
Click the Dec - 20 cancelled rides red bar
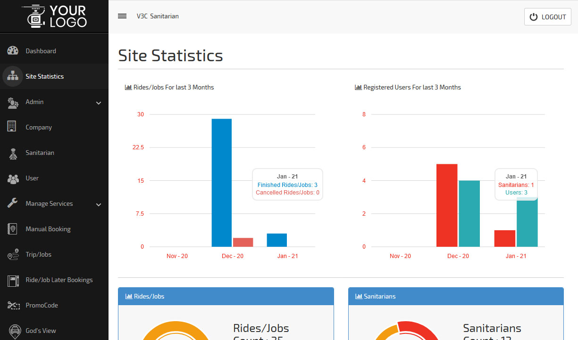coord(243,242)
